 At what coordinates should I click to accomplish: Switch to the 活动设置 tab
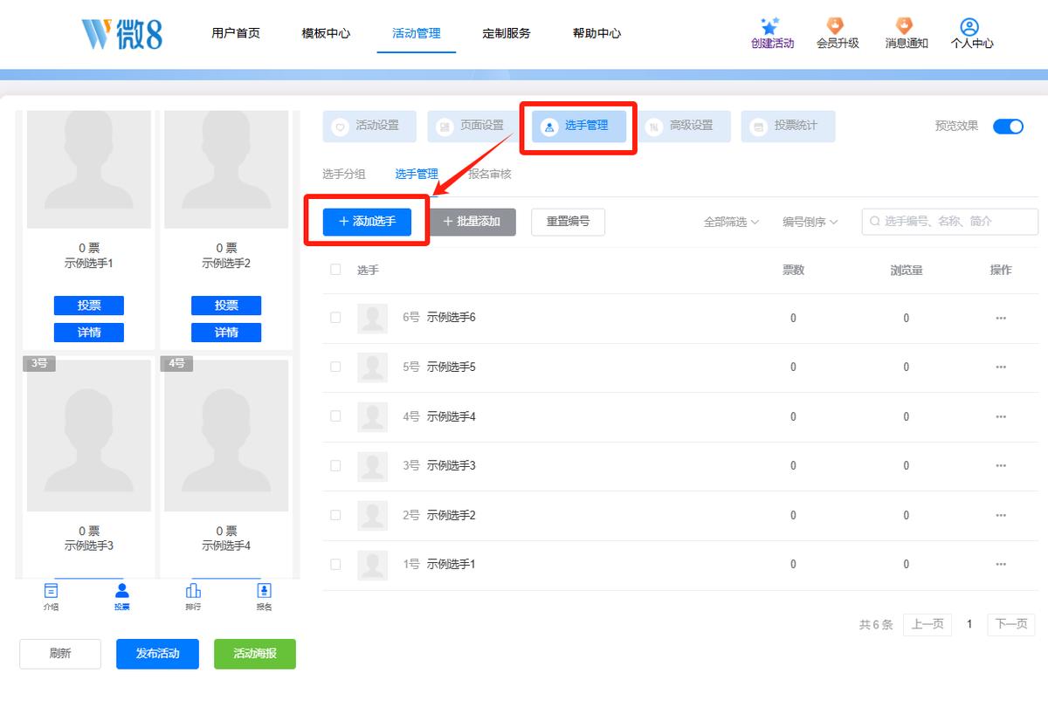tap(369, 127)
